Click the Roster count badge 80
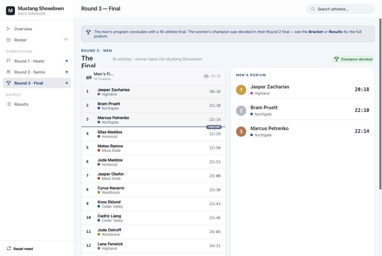 pos(66,40)
